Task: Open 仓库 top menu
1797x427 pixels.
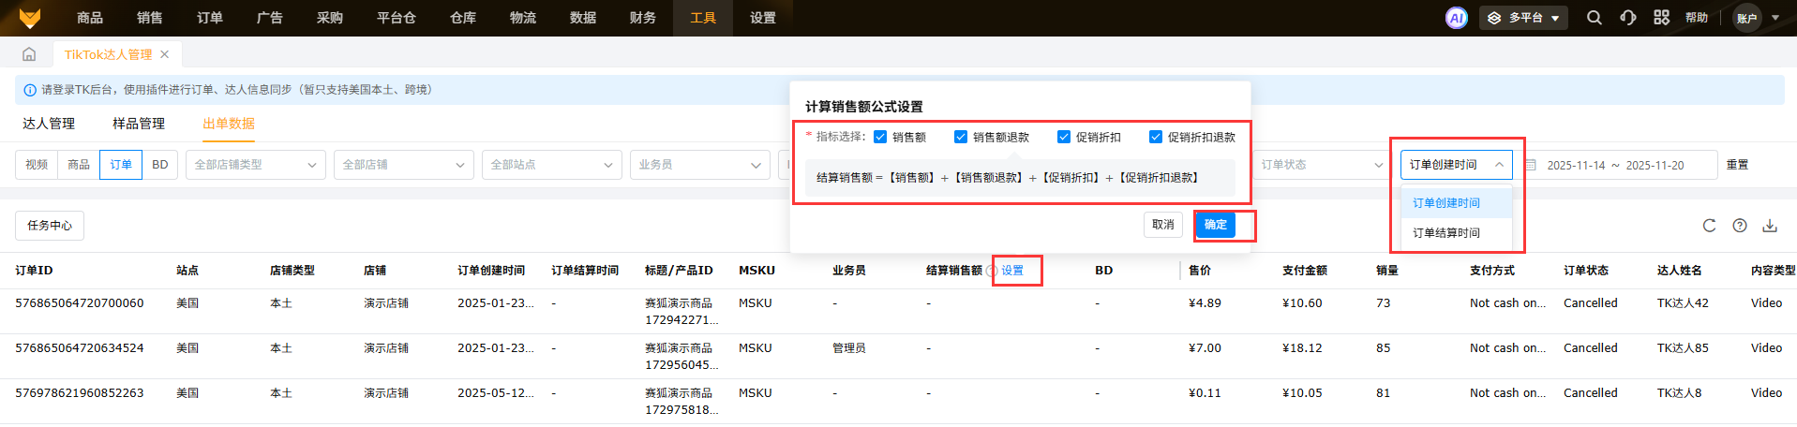Action: [x=463, y=18]
